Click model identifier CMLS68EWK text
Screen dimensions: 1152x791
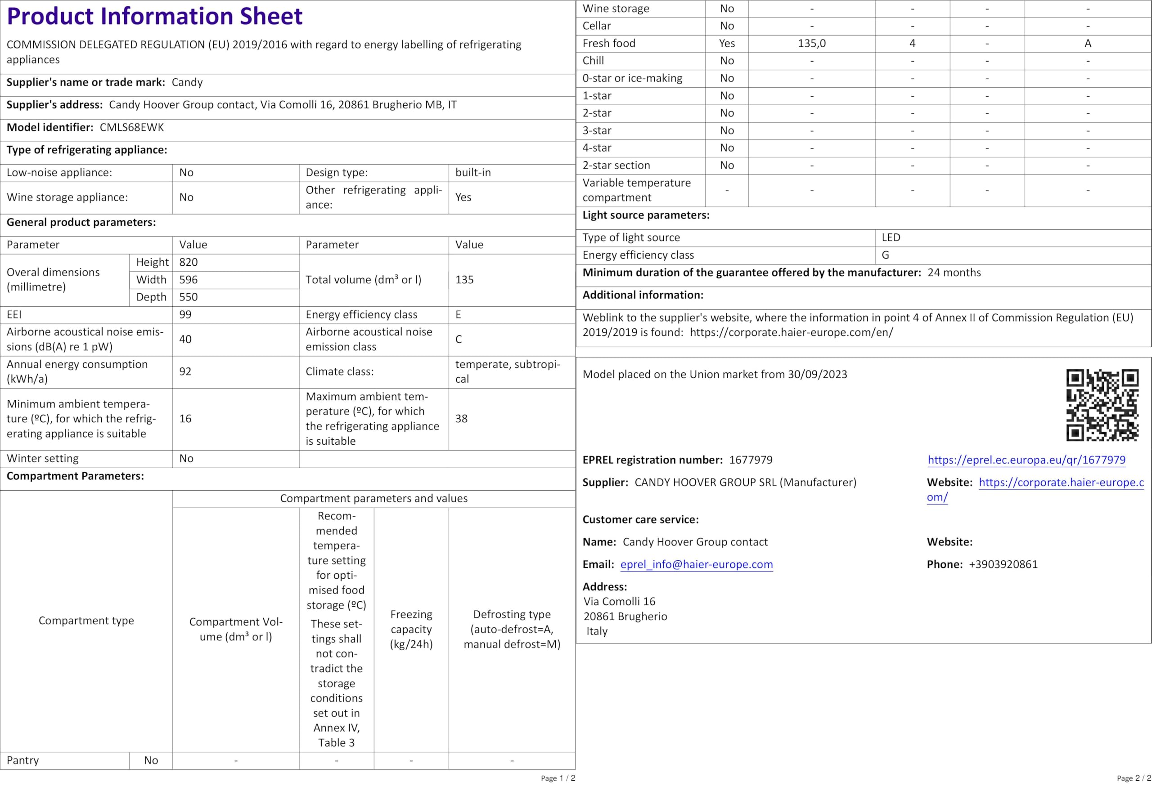coord(131,127)
